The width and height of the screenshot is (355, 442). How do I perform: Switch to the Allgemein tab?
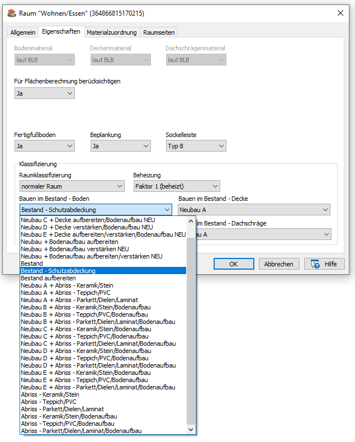23,32
